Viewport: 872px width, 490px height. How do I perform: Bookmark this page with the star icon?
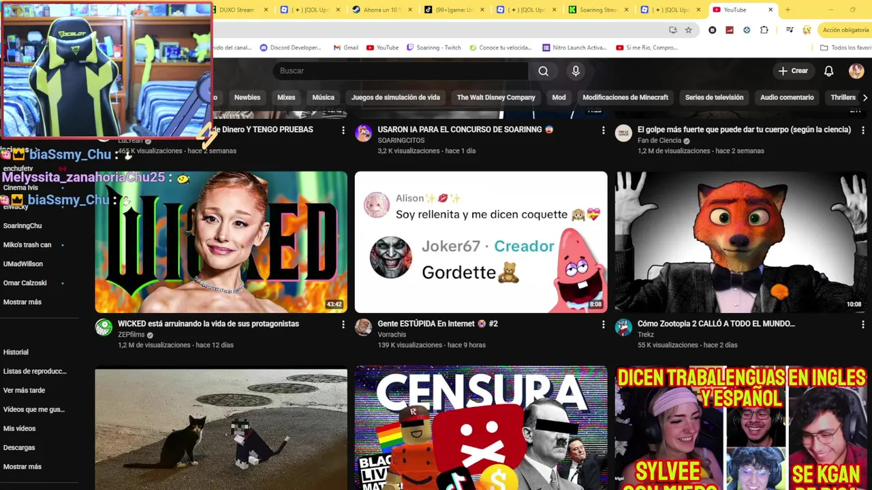[x=689, y=30]
